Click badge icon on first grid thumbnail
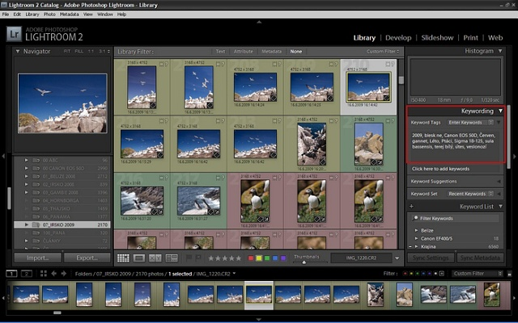518x323 pixels. tap(153, 106)
